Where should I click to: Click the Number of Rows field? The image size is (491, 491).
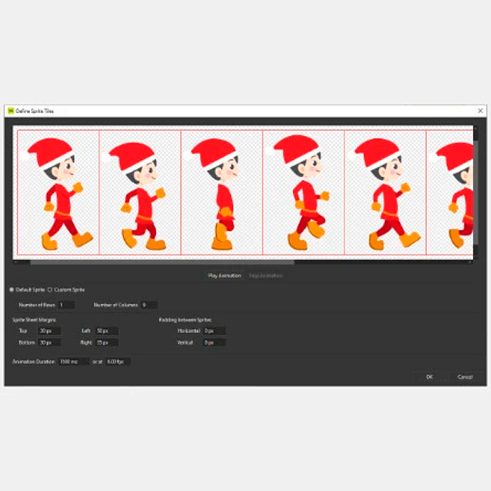66,305
